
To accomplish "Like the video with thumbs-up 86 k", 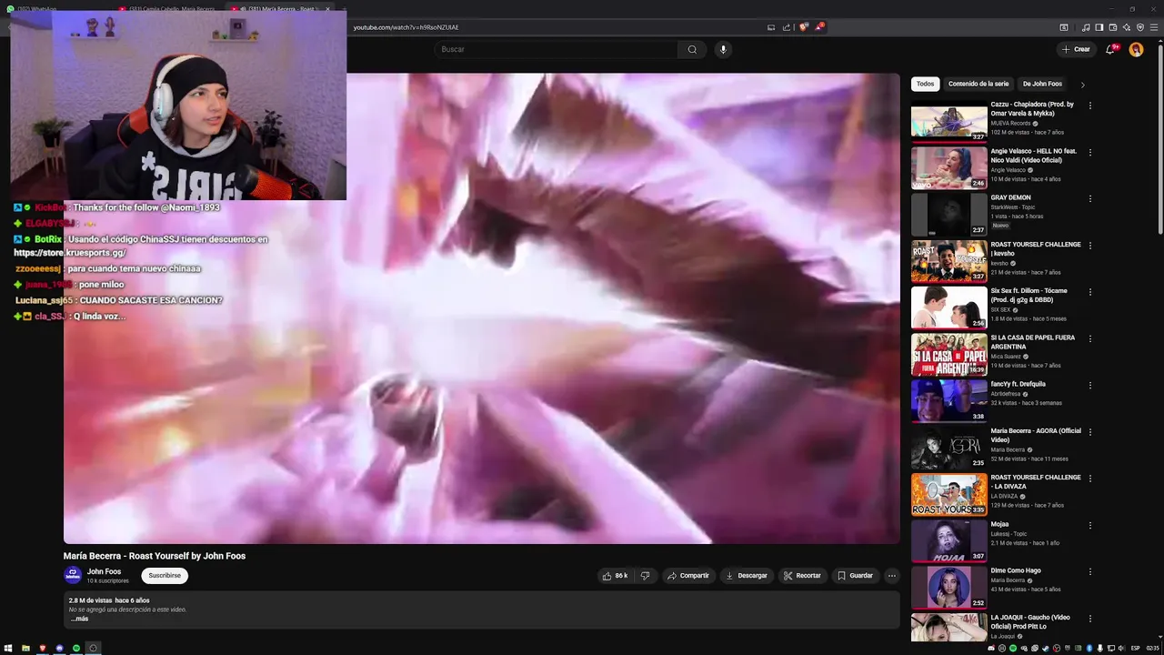I will [x=615, y=576].
